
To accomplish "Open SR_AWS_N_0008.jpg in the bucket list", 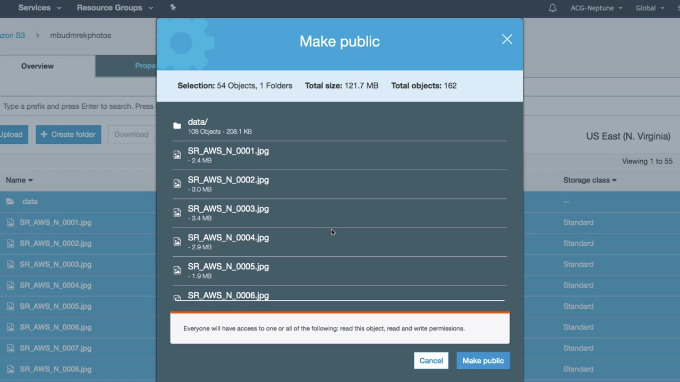I will (x=56, y=369).
